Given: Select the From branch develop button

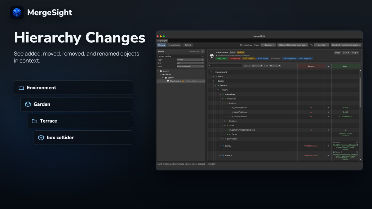Looking at the screenshot, I should (x=268, y=45).
